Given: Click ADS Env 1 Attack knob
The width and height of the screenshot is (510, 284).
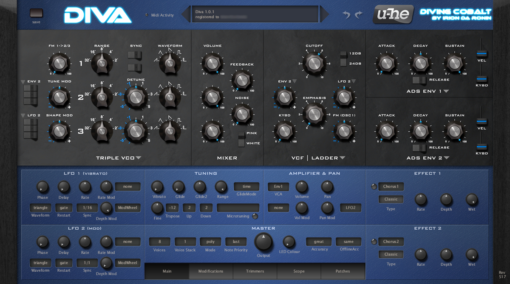Looking at the screenshot, I should [x=386, y=63].
